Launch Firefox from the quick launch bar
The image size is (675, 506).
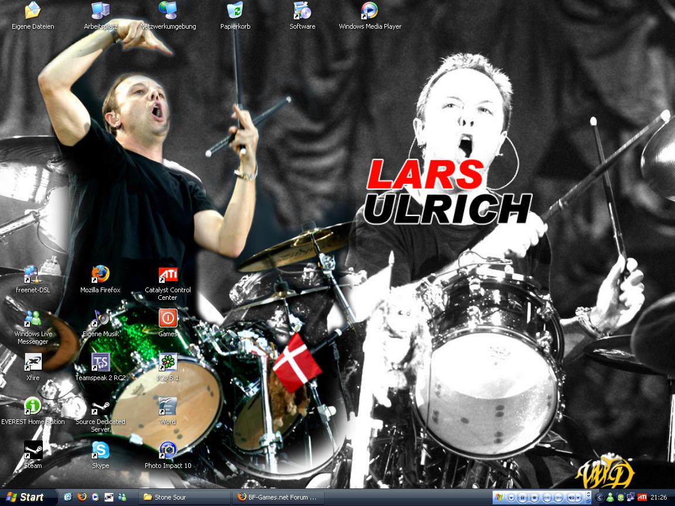point(82,497)
